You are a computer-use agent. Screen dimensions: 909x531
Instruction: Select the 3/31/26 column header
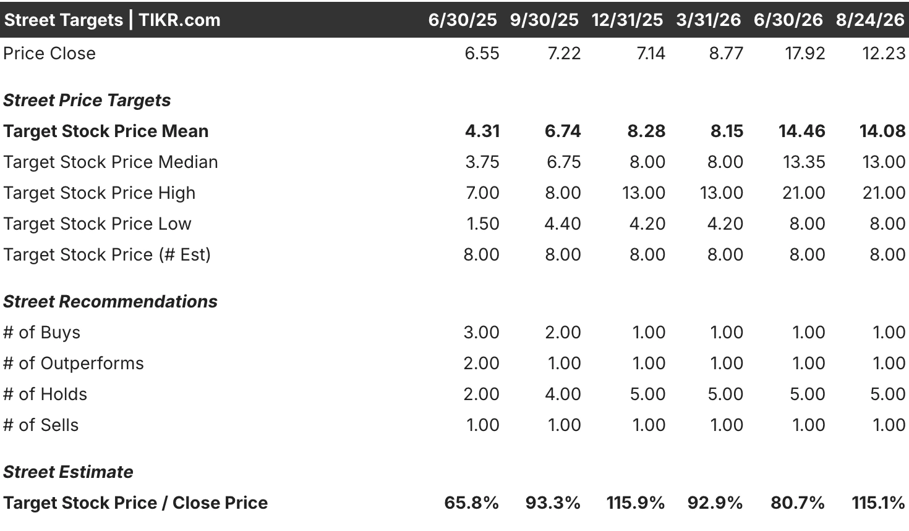pos(708,20)
